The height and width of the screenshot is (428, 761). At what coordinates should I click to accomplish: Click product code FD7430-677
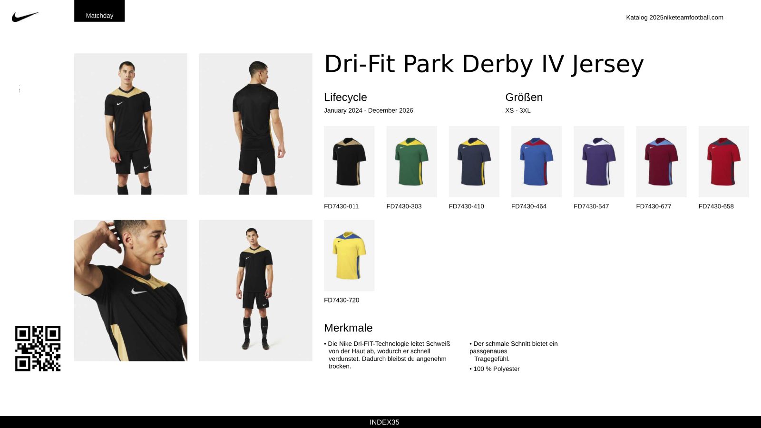coord(654,206)
